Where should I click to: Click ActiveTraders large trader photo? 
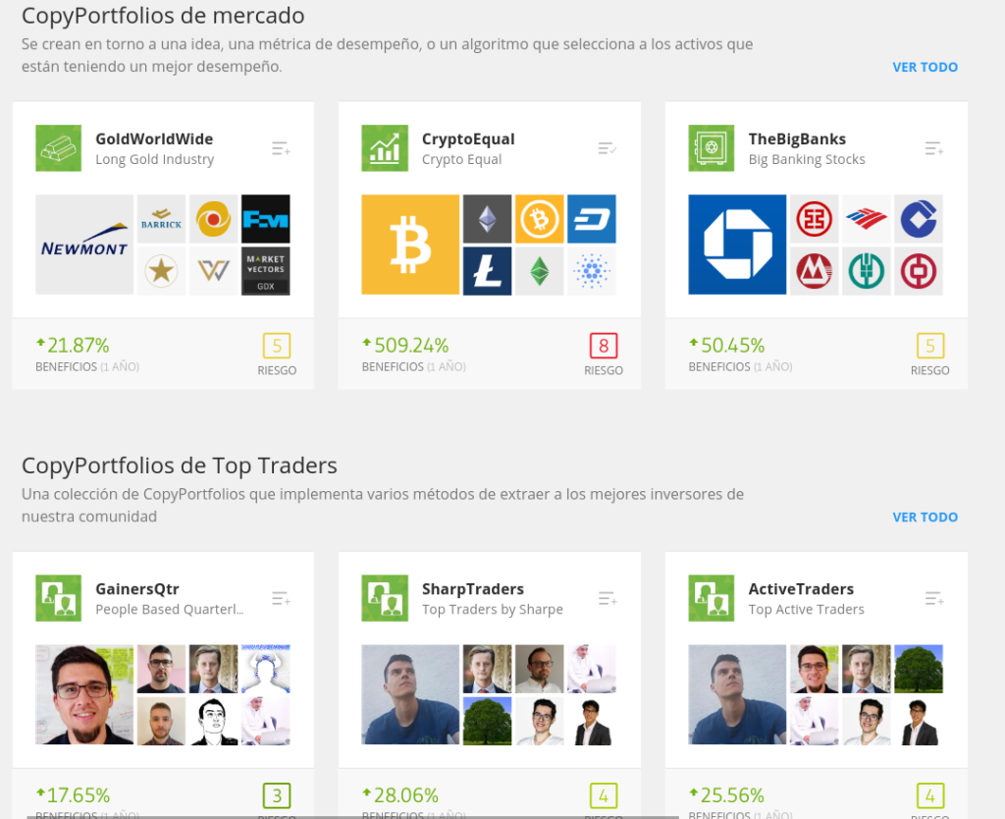pyautogui.click(x=737, y=694)
